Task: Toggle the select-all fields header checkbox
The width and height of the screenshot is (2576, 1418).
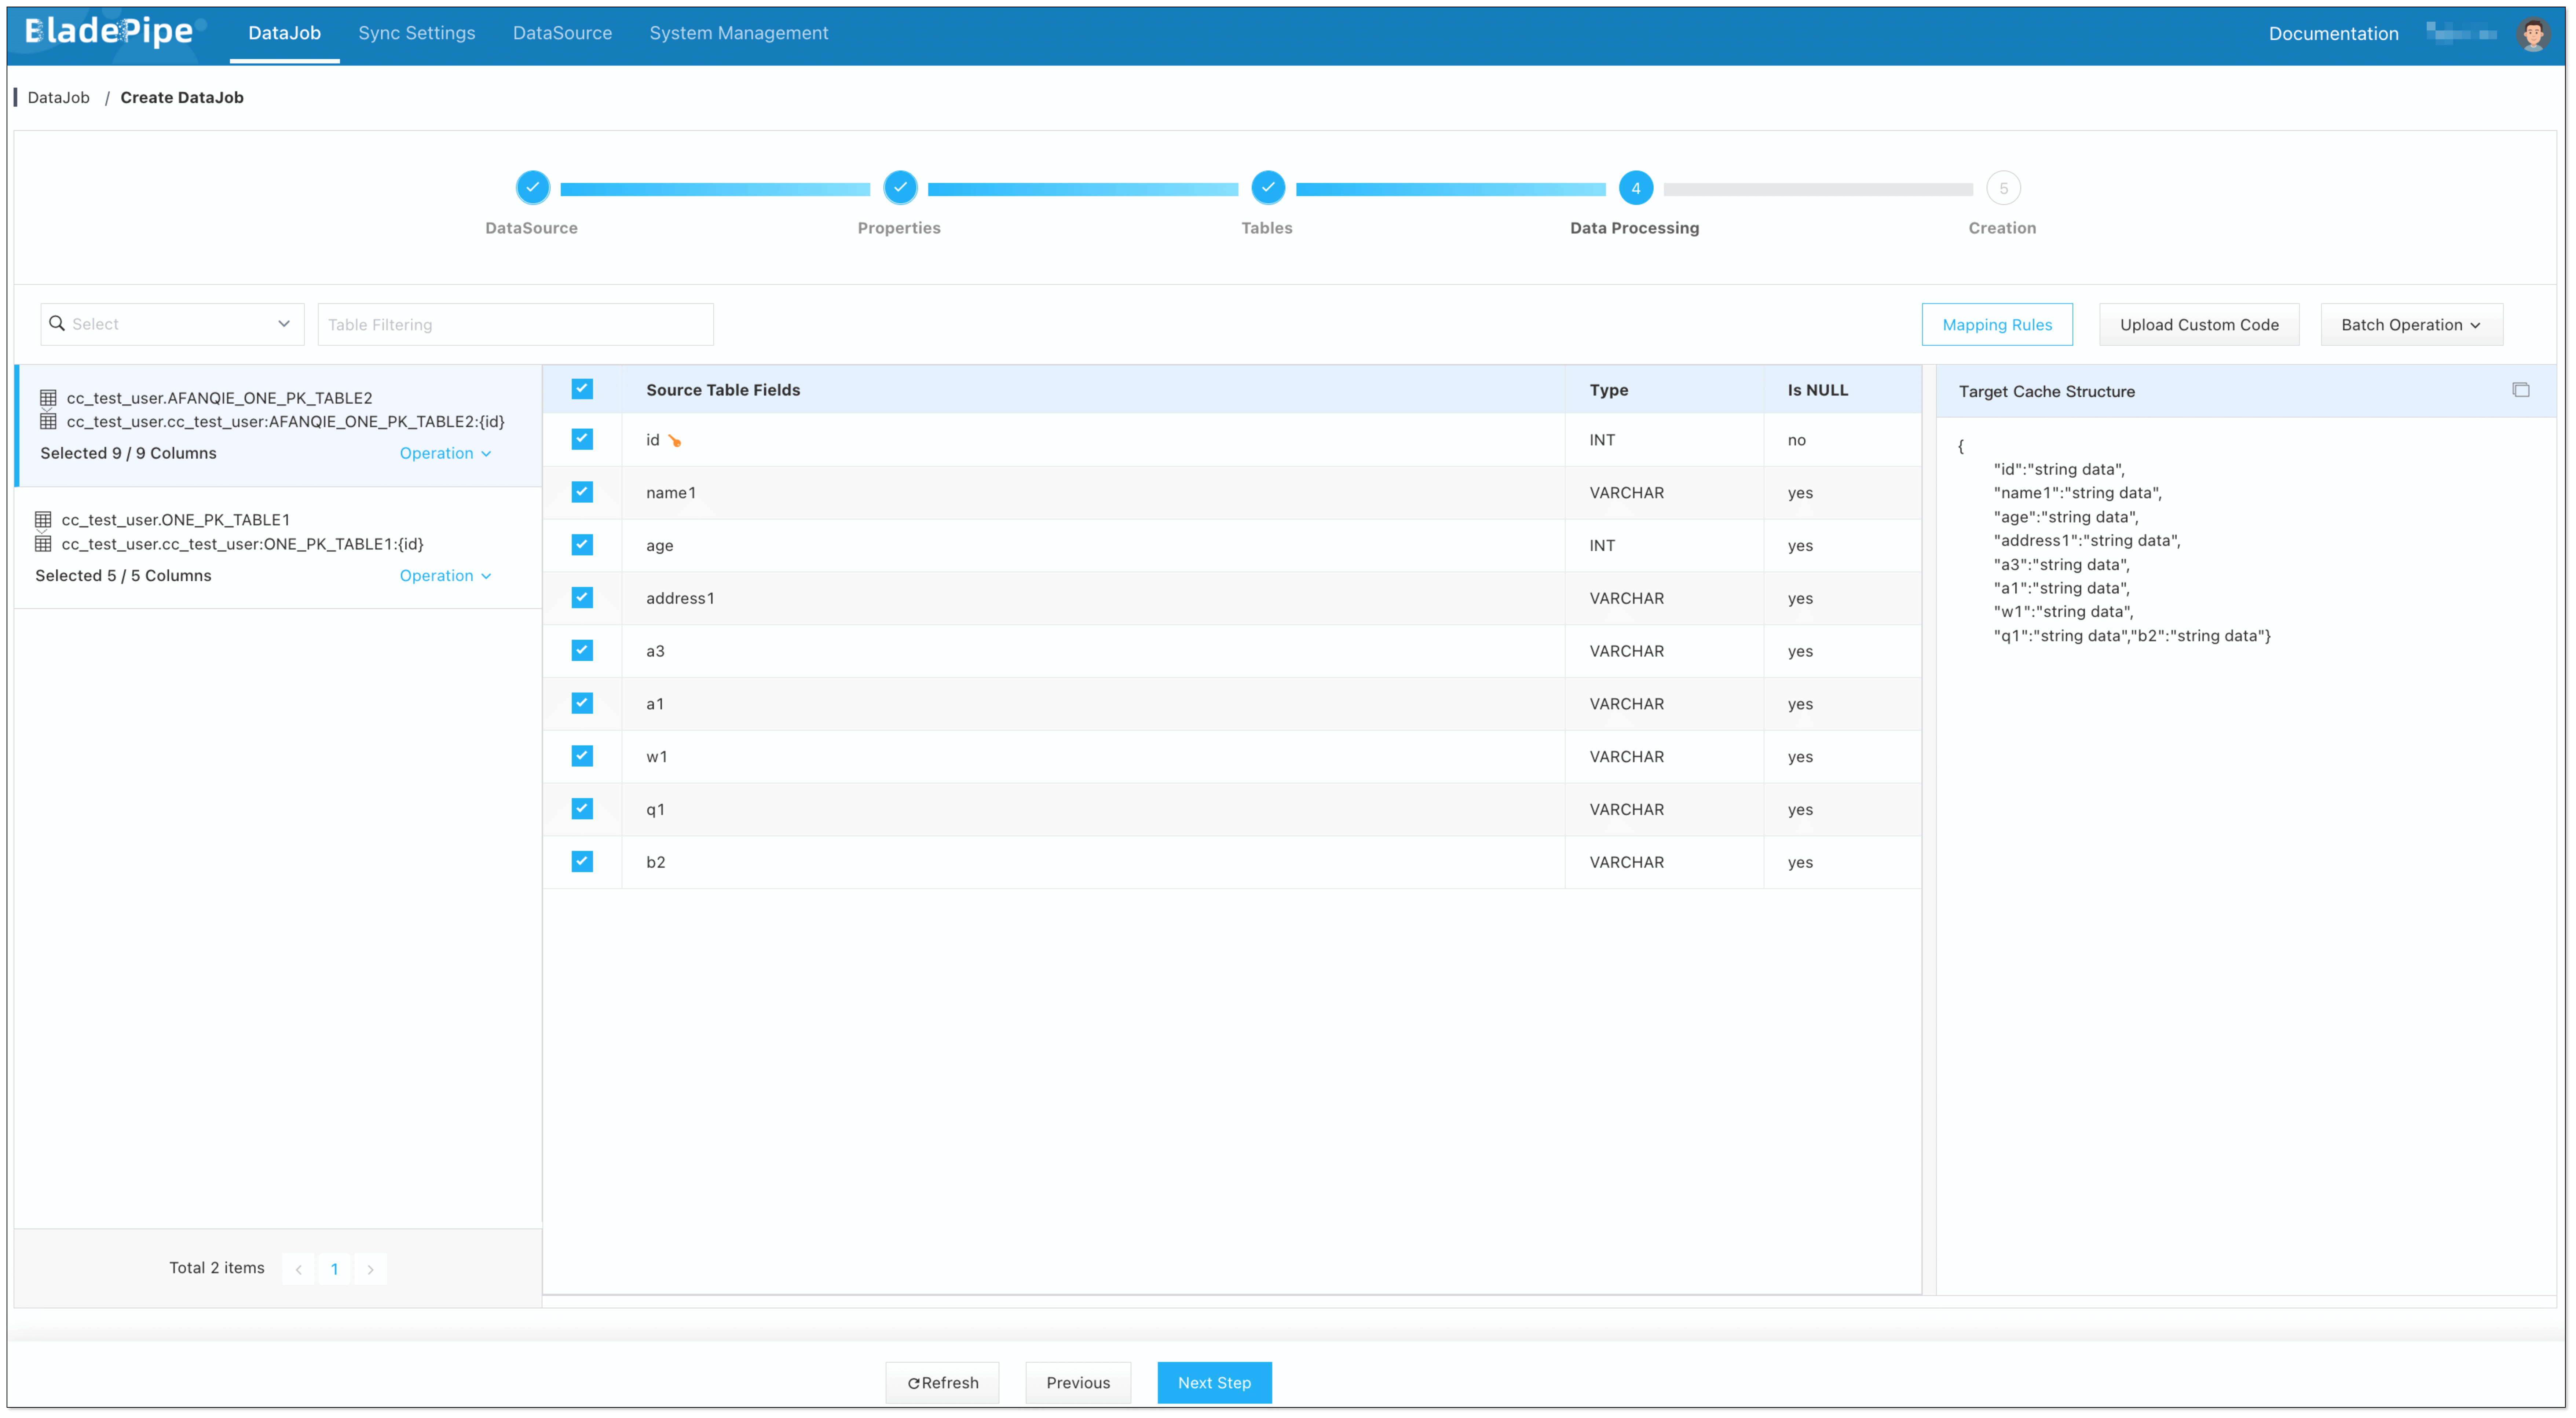Action: tap(582, 389)
